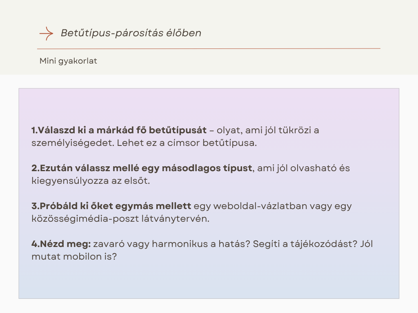The width and height of the screenshot is (418, 313).
Task: Select bold text "Válaszd ki a márkád fő betűtípusát"
Action: (122, 130)
